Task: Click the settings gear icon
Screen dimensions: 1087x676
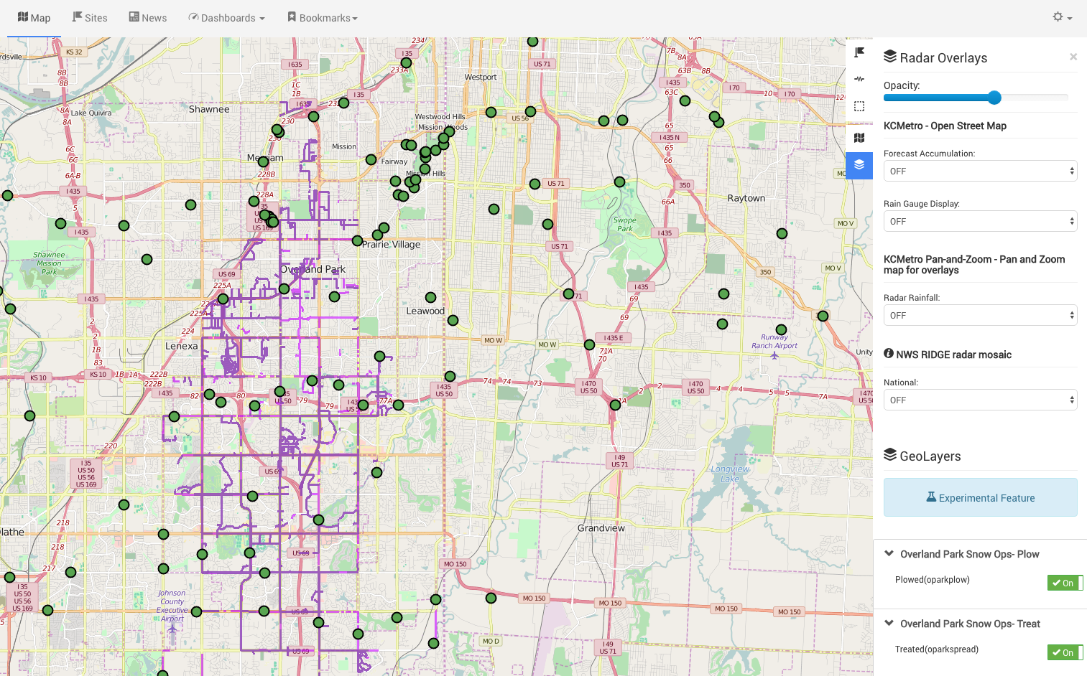Action: 1058,17
